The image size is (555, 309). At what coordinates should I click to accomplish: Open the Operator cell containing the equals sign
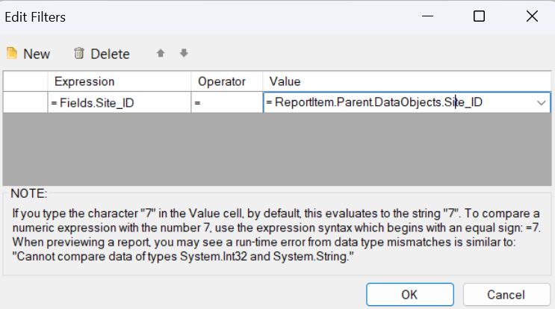coord(226,102)
